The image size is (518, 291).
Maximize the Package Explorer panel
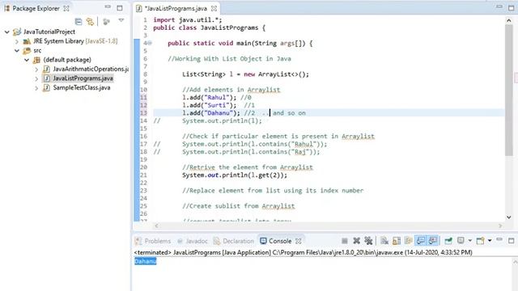[x=120, y=8]
